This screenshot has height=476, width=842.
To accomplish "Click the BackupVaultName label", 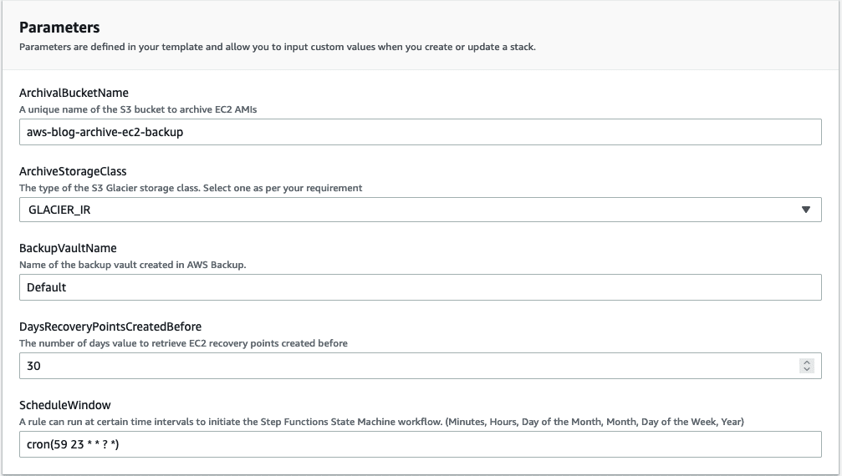I will pos(69,248).
